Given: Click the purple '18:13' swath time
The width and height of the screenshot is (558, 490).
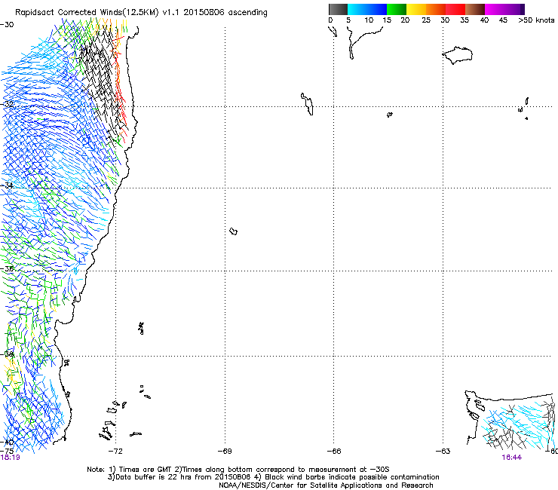Looking at the screenshot, I should point(10,458).
